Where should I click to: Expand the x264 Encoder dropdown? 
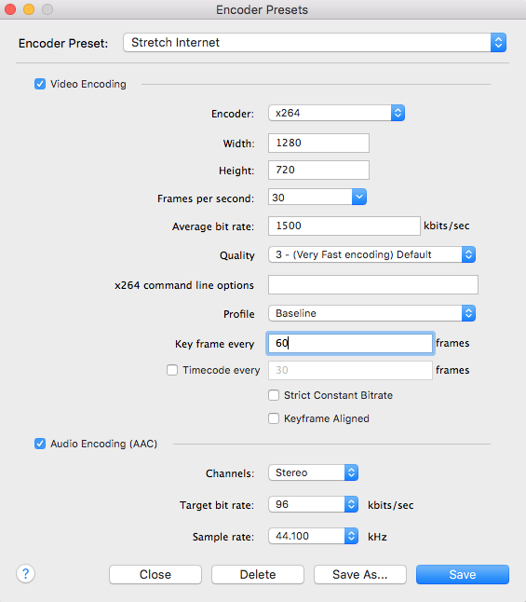coord(336,113)
